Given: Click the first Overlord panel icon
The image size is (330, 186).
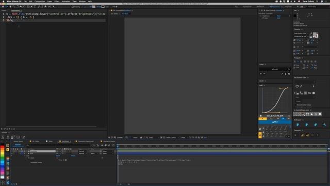Looking at the screenshot, I should coord(3,137).
